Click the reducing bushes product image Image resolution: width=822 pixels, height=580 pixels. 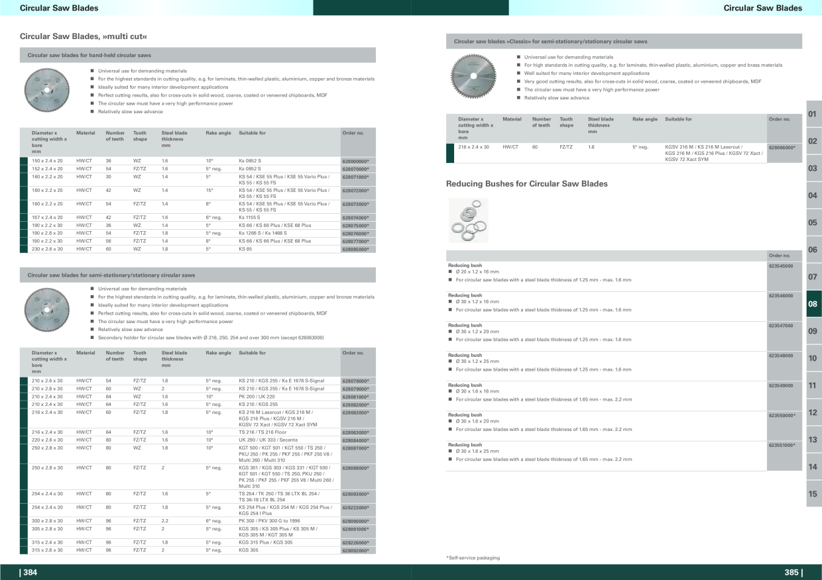(467, 220)
